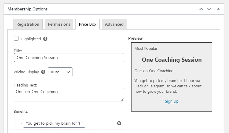Move Membership Options panel up
The width and height of the screenshot is (229, 133).
click(x=201, y=9)
